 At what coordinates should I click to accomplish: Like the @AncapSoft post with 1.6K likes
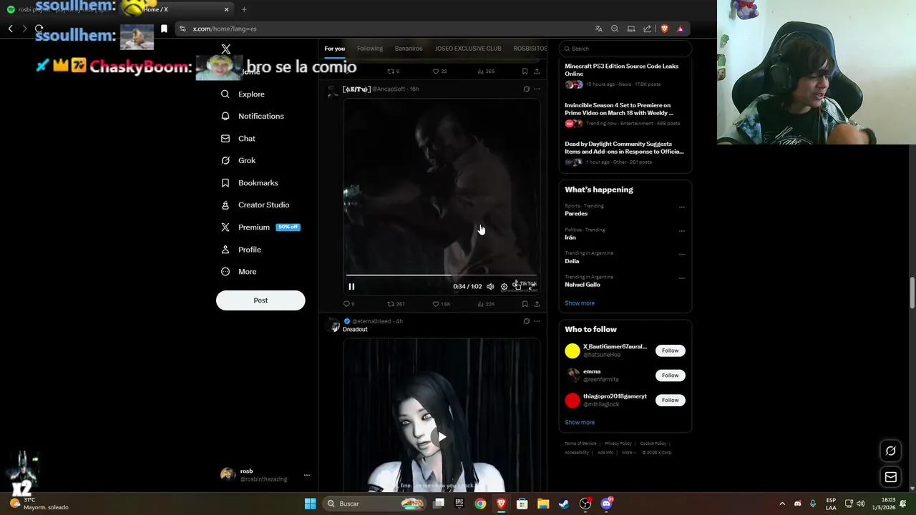pos(442,304)
